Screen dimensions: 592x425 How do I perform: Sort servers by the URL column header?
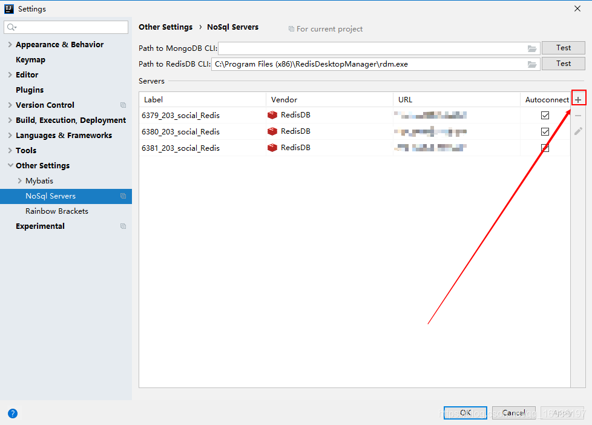[x=457, y=100]
